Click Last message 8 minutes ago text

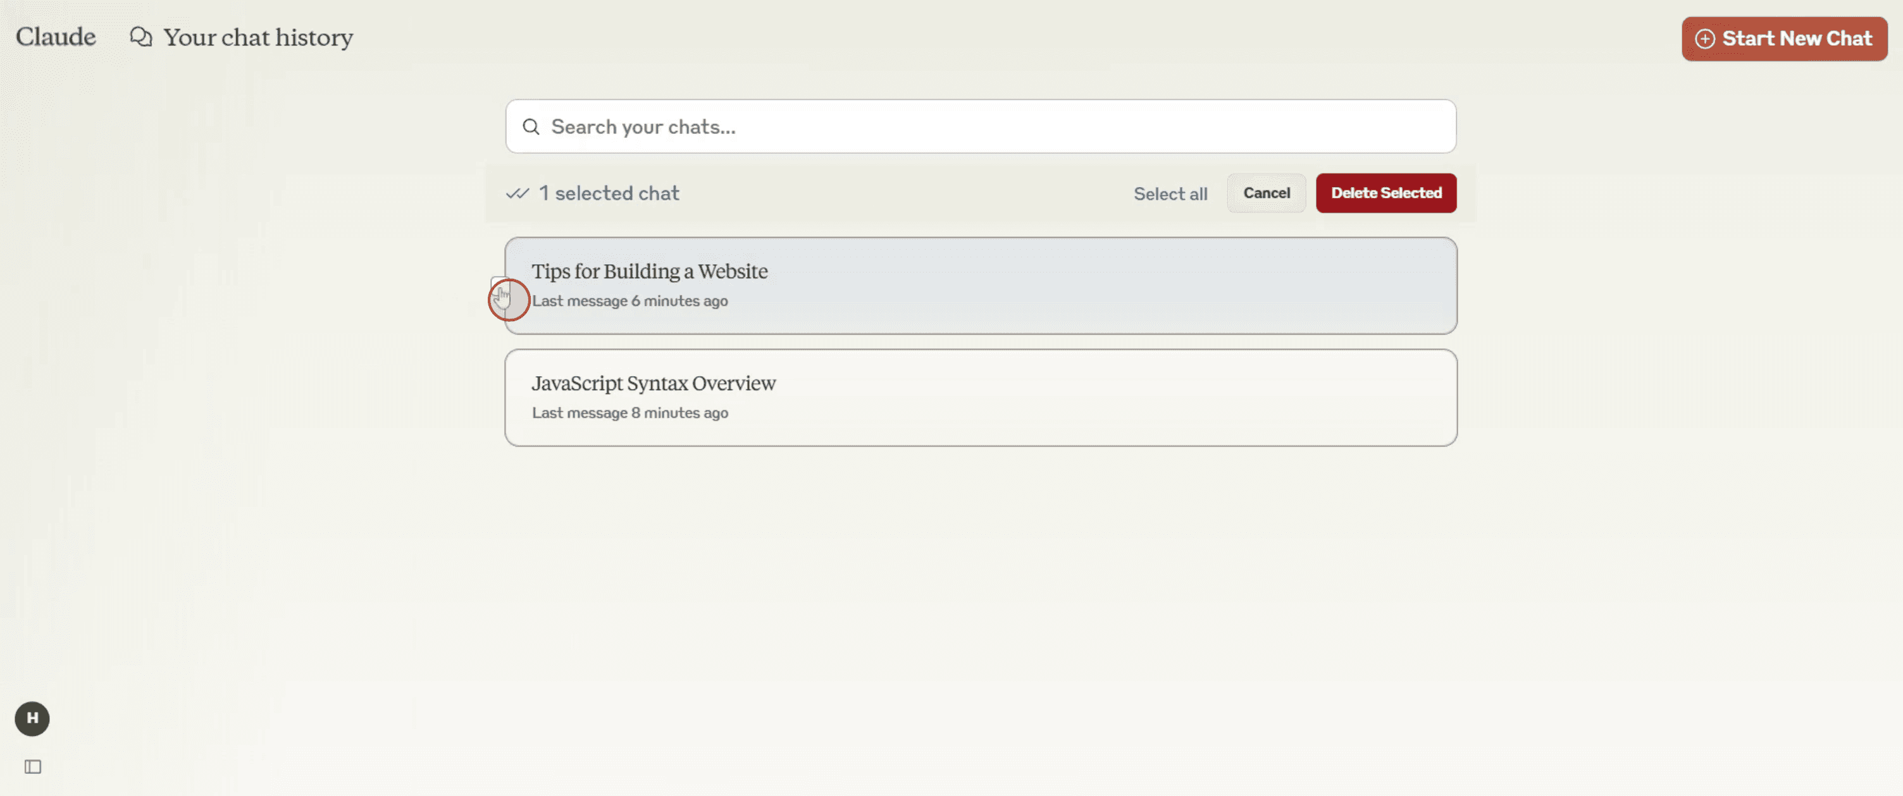(x=629, y=413)
